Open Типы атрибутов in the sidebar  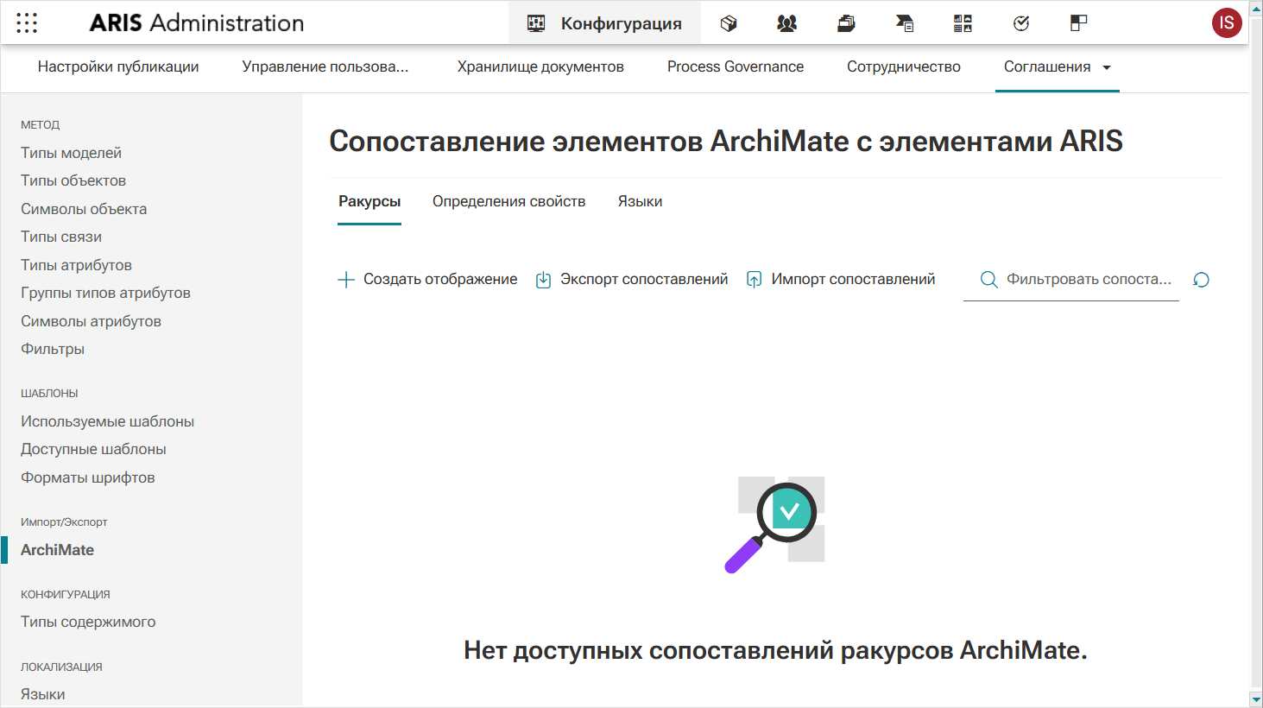[x=76, y=265]
